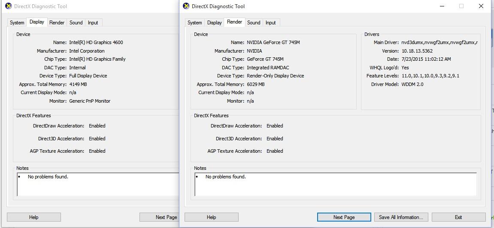The height and width of the screenshot is (228, 494).
Task: Open the Sound tab in the NVIDIA GeForce window
Action: [254, 23]
